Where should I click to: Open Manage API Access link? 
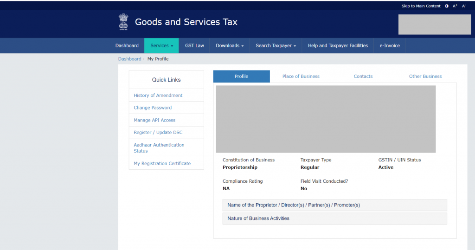pos(154,120)
